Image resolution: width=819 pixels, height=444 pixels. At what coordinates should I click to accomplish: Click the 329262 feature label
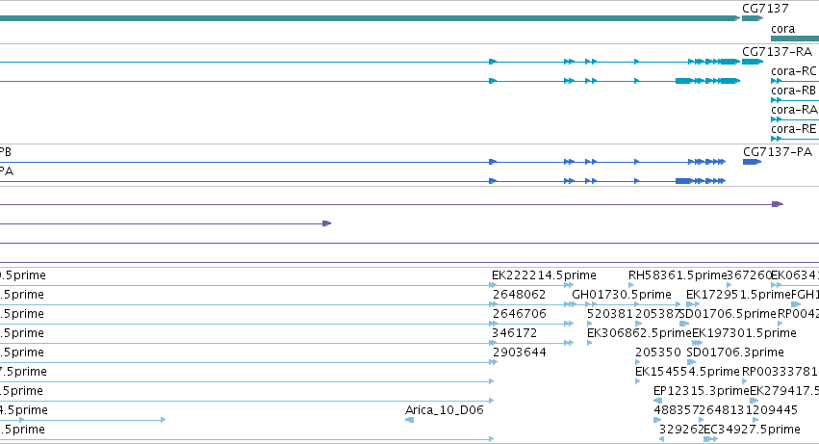click(x=681, y=431)
